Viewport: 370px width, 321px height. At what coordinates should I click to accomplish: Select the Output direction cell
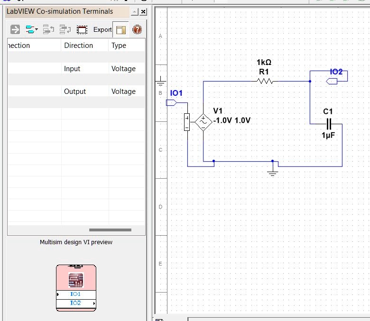[75, 92]
